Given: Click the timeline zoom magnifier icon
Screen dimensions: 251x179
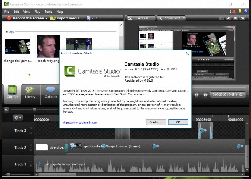Looking at the screenshot, I should click(x=6, y=110).
